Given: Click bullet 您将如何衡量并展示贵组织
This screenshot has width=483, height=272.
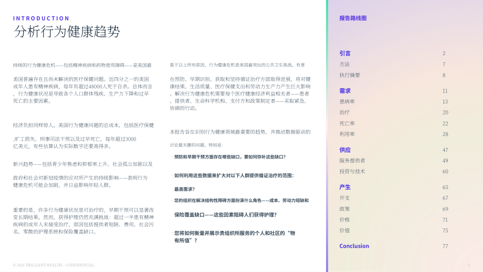Looking at the screenshot, I should (x=235, y=237).
